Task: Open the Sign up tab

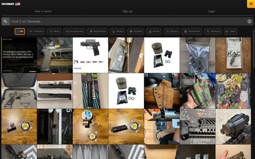Action: (x=127, y=11)
